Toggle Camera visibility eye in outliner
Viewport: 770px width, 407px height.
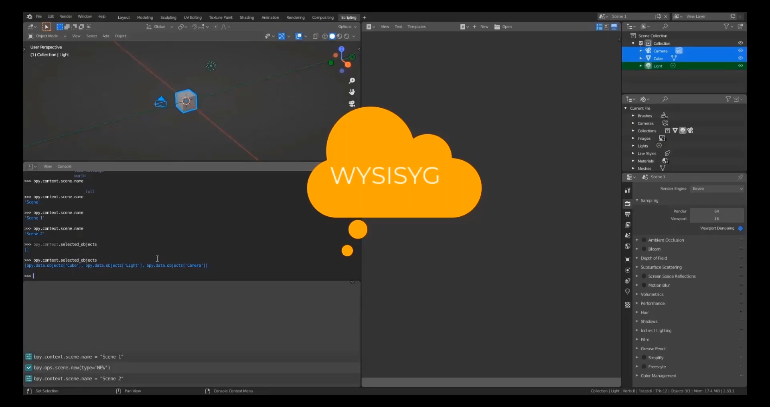pos(740,51)
